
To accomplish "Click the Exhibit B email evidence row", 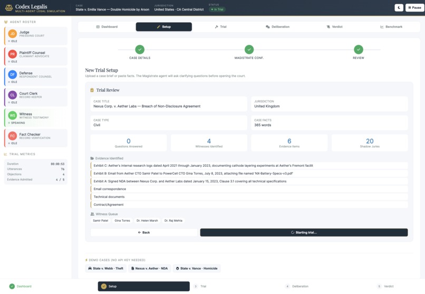I will [x=249, y=173].
